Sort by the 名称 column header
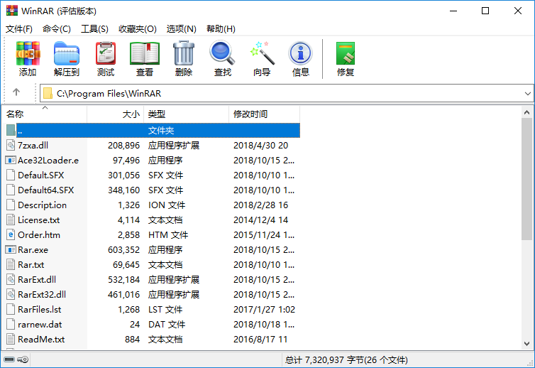The height and width of the screenshot is (368, 535). (45, 114)
